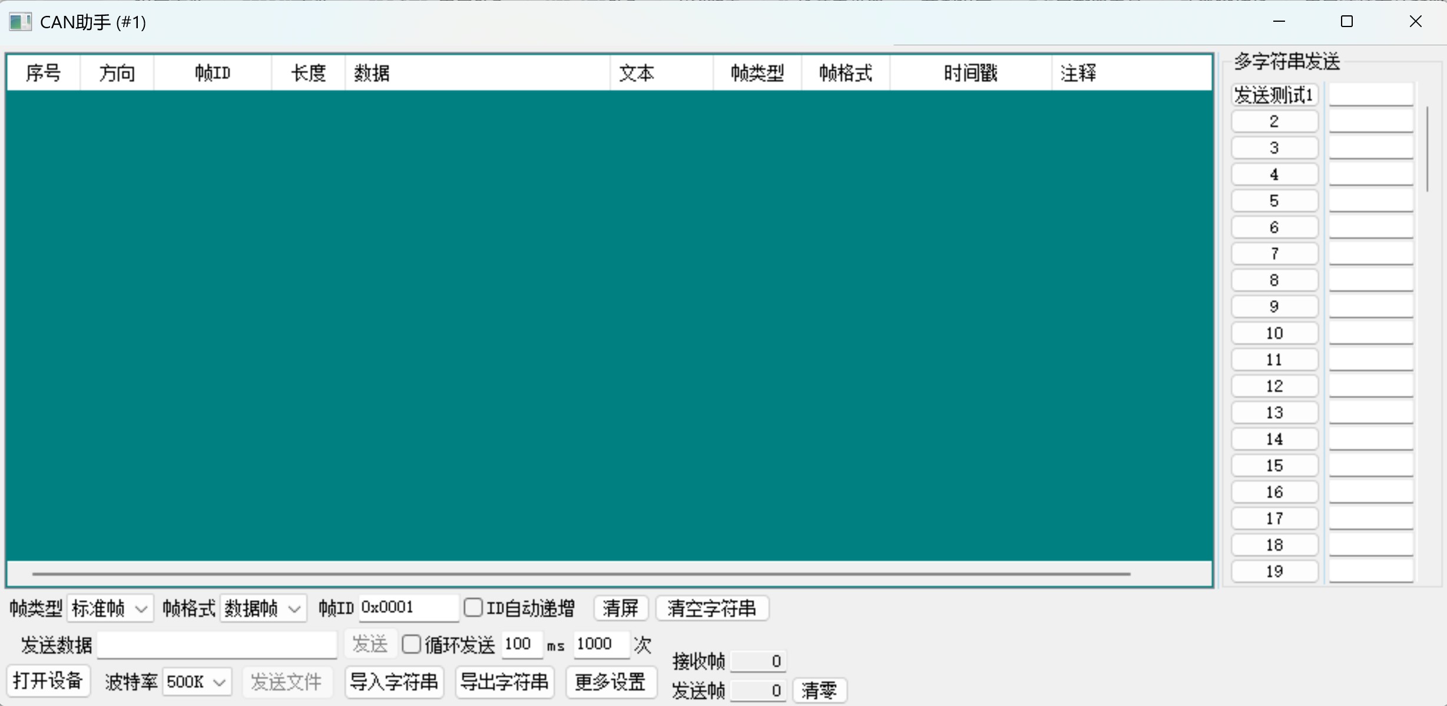Click multi-string send button 9
The width and height of the screenshot is (1447, 706).
(1274, 307)
